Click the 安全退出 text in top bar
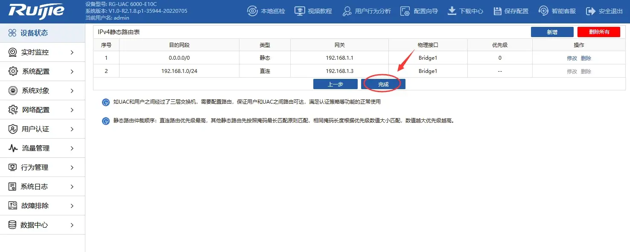 pyautogui.click(x=611, y=11)
